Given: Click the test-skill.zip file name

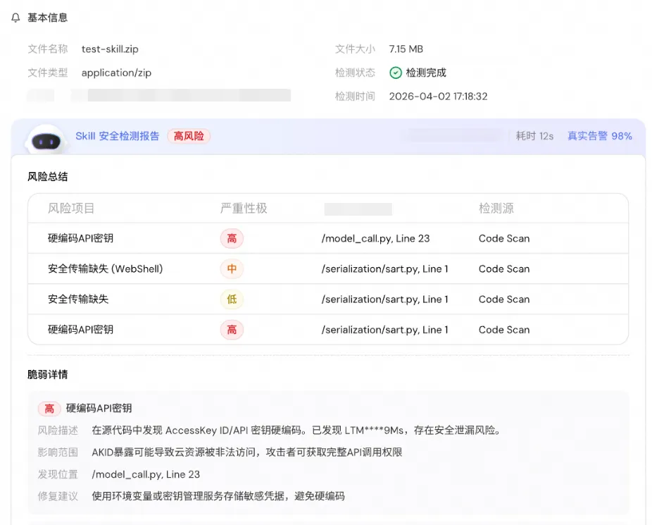Looking at the screenshot, I should click(x=110, y=49).
